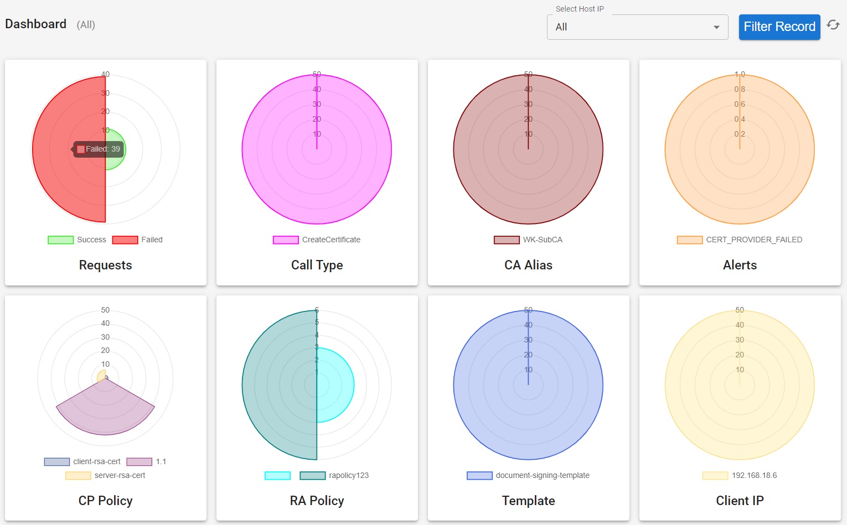Viewport: 847px width, 525px height.
Task: Click the refresh icon beside Filter Record
Action: pos(833,25)
